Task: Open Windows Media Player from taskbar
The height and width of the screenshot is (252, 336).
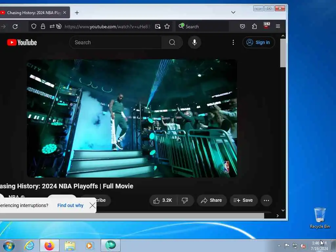Action: click(x=89, y=245)
